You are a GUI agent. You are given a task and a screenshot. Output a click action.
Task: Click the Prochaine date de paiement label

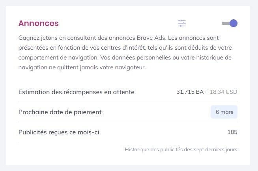click(60, 112)
